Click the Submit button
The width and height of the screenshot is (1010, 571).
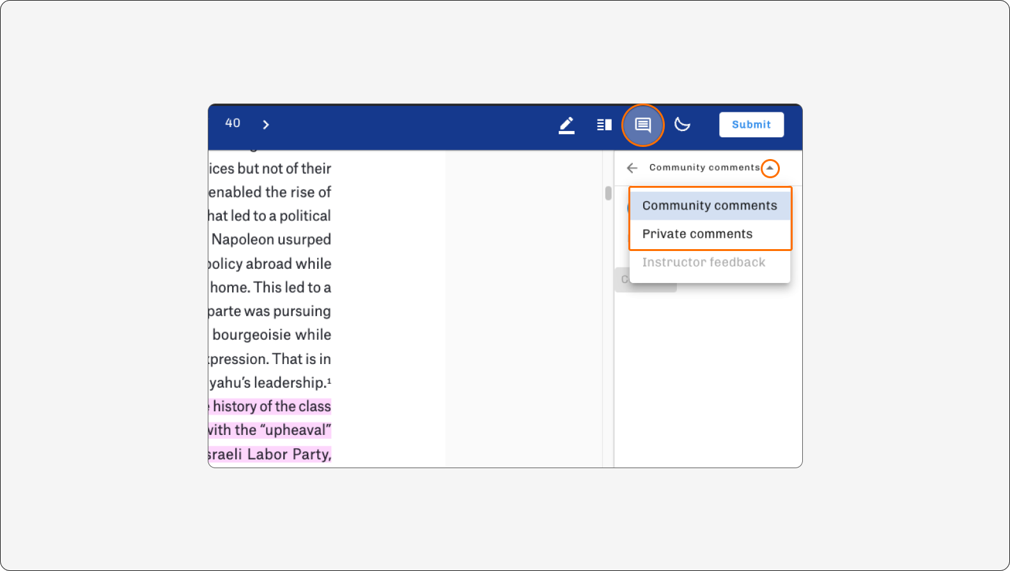click(751, 125)
